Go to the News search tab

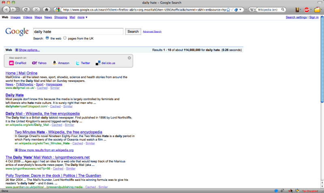48,17
